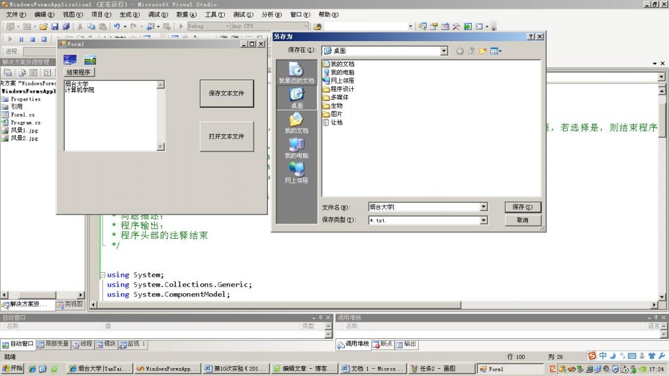Image resolution: width=669 pixels, height=376 pixels.
Task: Select 网上邻居 in the places bar
Action: (x=297, y=172)
